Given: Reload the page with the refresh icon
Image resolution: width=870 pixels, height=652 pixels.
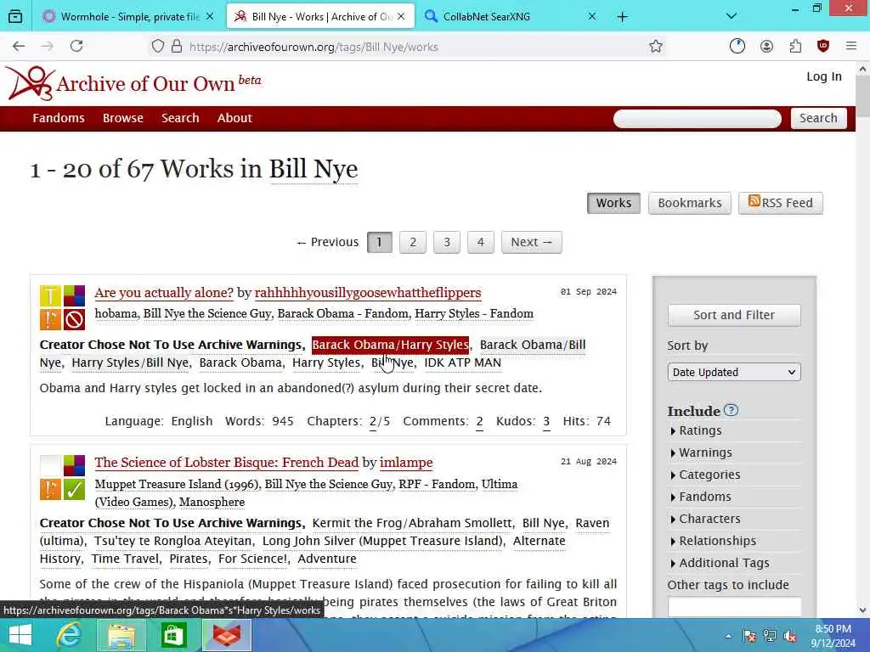Looking at the screenshot, I should [76, 47].
